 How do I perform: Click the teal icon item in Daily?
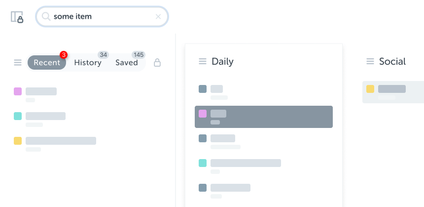coord(246,163)
